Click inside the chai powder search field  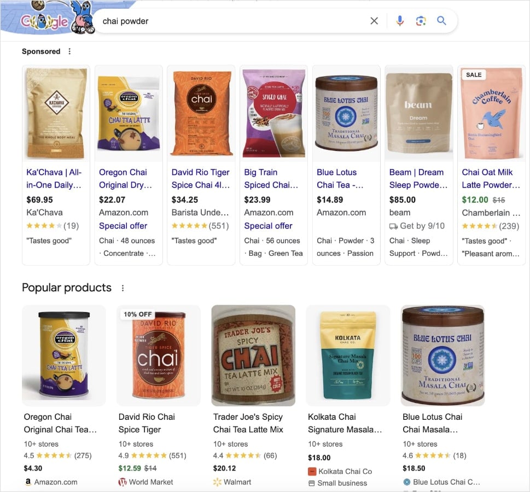pyautogui.click(x=219, y=20)
